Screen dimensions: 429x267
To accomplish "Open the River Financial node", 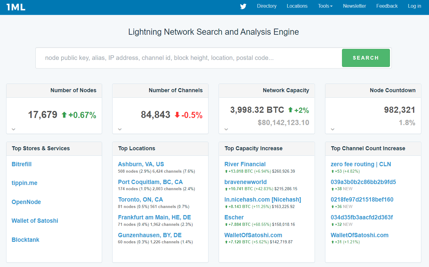I will (x=245, y=164).
